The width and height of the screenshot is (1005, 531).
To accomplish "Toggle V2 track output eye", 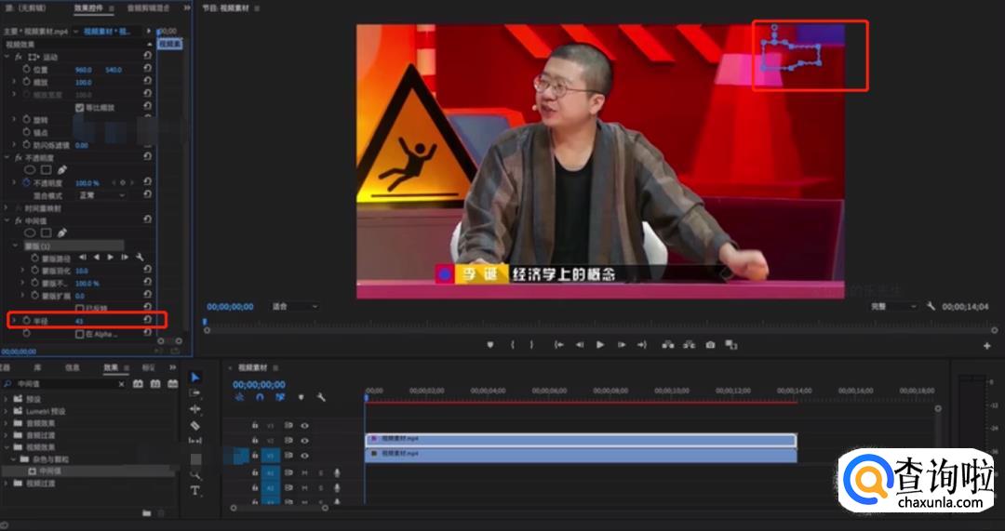I will click(304, 441).
